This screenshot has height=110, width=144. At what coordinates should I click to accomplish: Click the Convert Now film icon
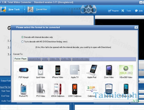pos(30,9)
